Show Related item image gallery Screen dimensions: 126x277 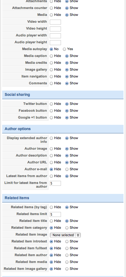click(67, 269)
